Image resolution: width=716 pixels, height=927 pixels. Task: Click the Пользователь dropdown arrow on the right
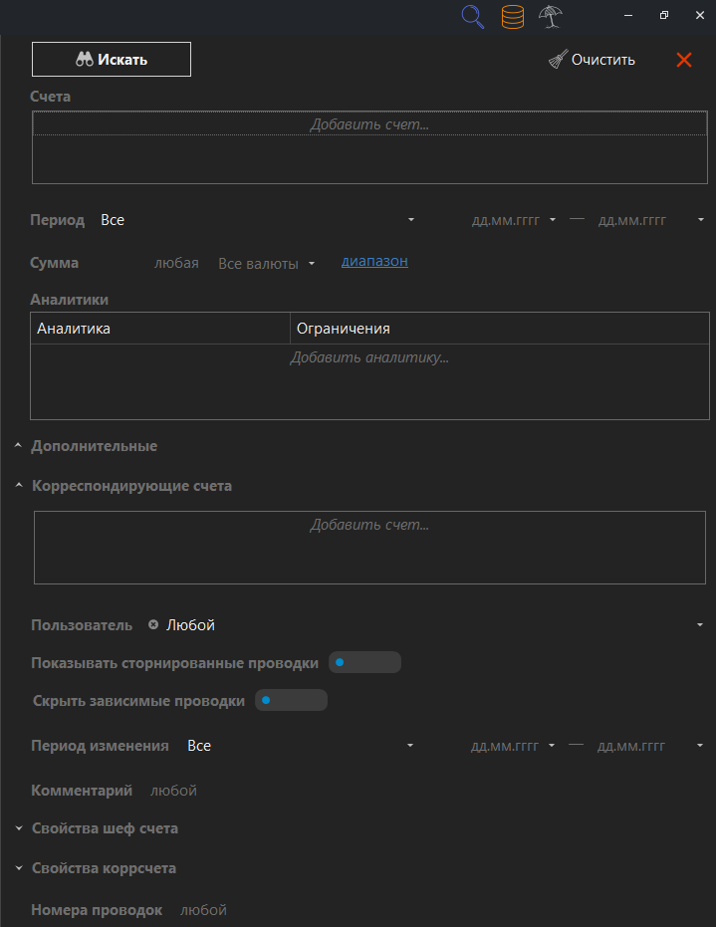coord(699,625)
